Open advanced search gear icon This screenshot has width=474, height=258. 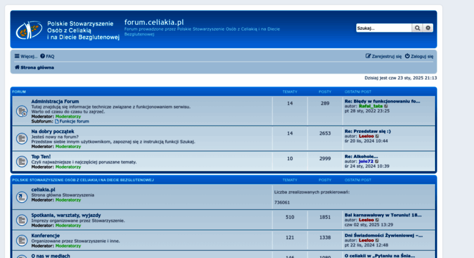(x=428, y=28)
